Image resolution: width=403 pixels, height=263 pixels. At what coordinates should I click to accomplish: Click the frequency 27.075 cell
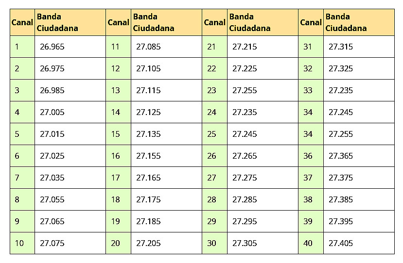(52, 243)
